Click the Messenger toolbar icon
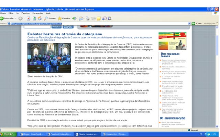Image resolution: width=220 pixels, height=137 pixels. click(104, 18)
